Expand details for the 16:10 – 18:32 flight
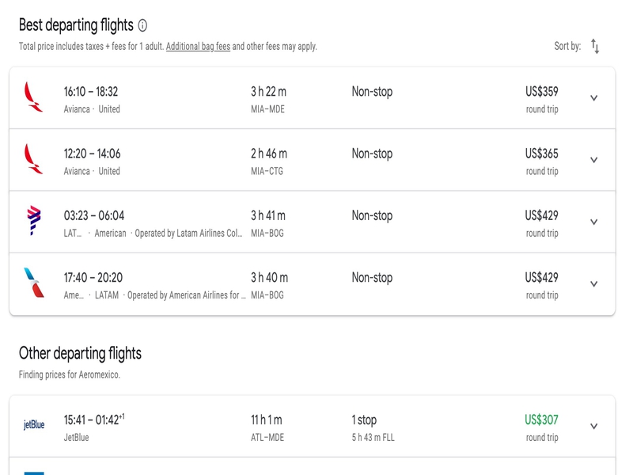633x475 pixels. point(594,97)
